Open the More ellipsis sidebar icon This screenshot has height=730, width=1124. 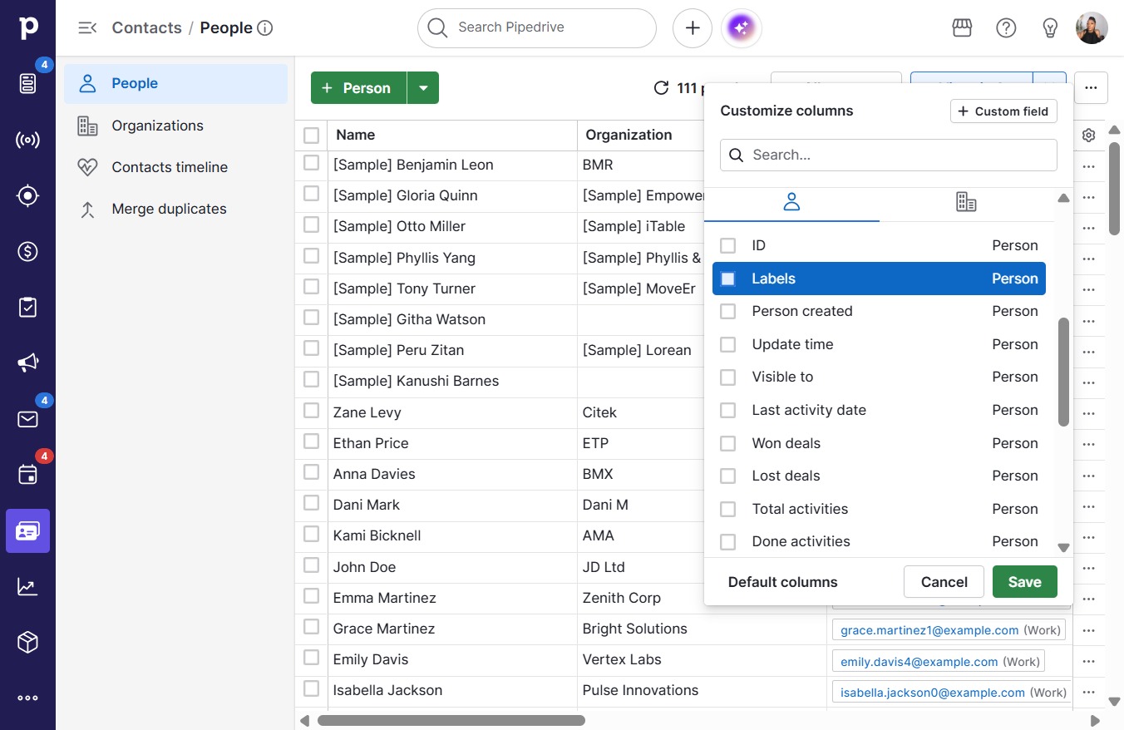tap(27, 698)
